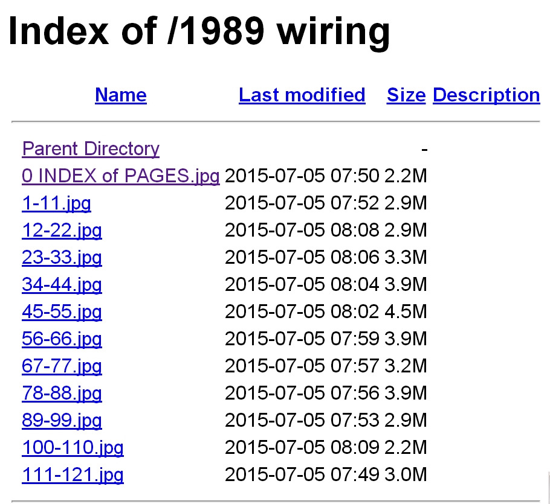This screenshot has width=550, height=504.
Task: View the 23-33.jpg file
Action: 62,258
